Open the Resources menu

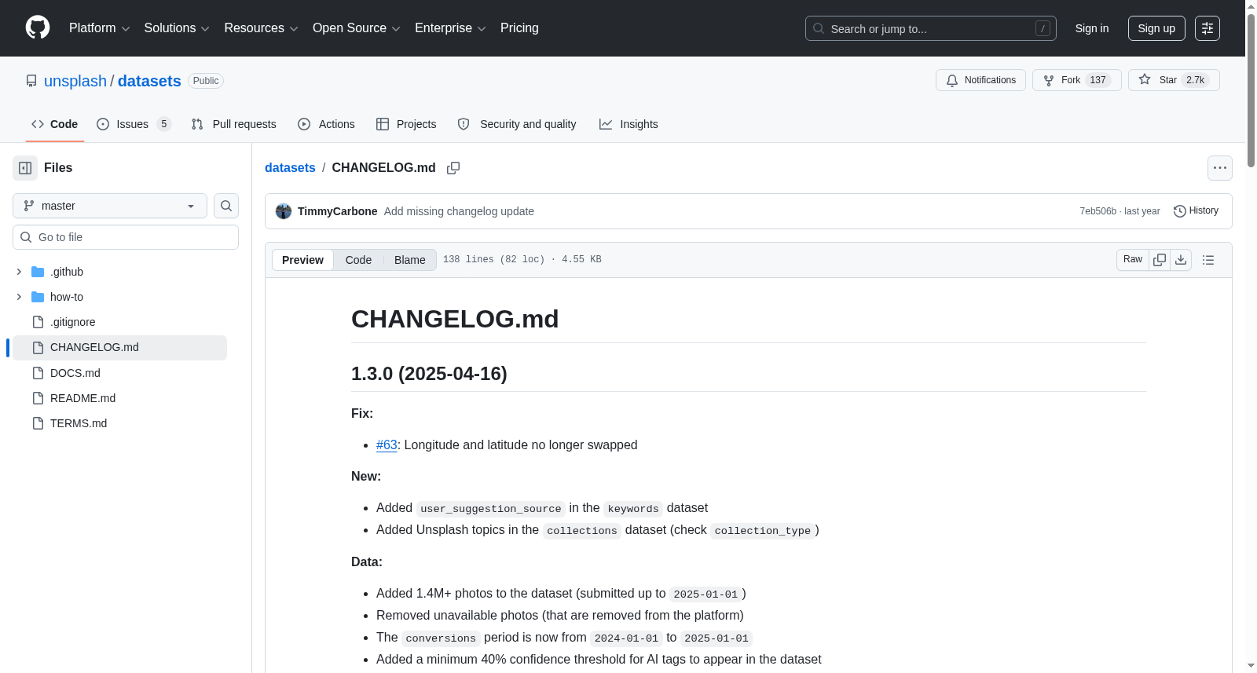[261, 28]
